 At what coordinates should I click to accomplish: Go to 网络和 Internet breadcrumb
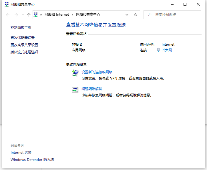pyautogui.click(x=57, y=15)
